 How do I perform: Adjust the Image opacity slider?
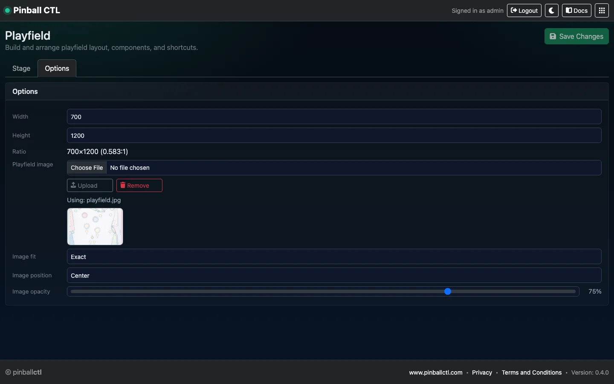[448, 291]
